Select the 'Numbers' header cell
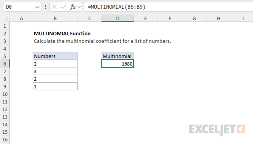The height and width of the screenshot is (144, 253). tap(55, 56)
